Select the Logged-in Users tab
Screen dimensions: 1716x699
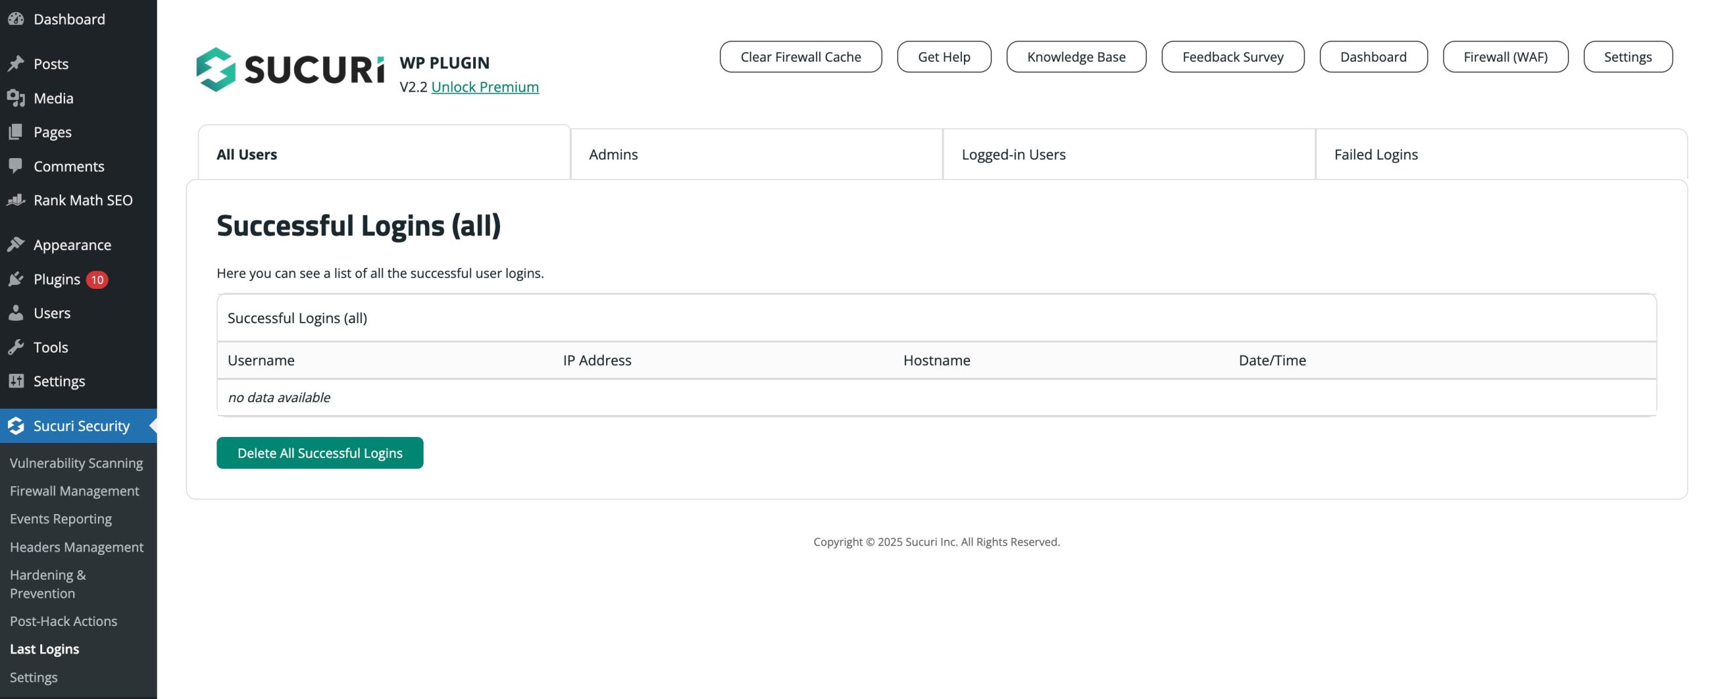[x=1013, y=154]
